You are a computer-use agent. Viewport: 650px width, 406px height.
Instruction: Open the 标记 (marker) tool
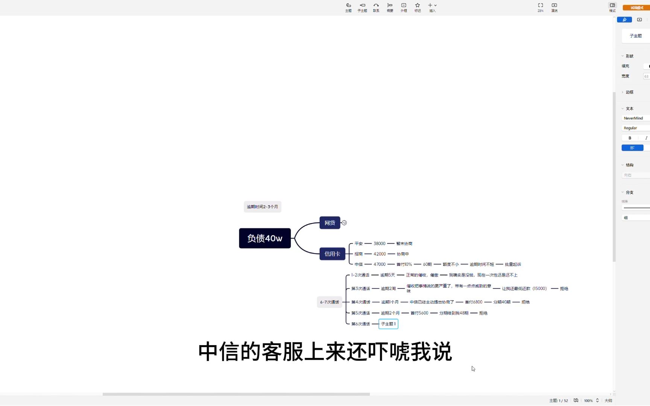417,7
